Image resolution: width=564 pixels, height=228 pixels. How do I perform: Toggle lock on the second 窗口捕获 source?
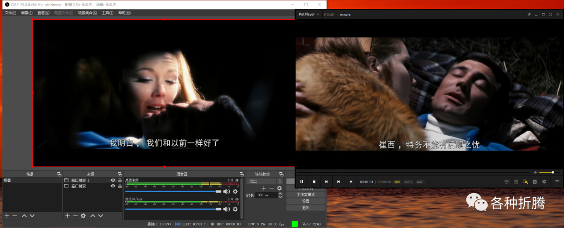[120, 186]
